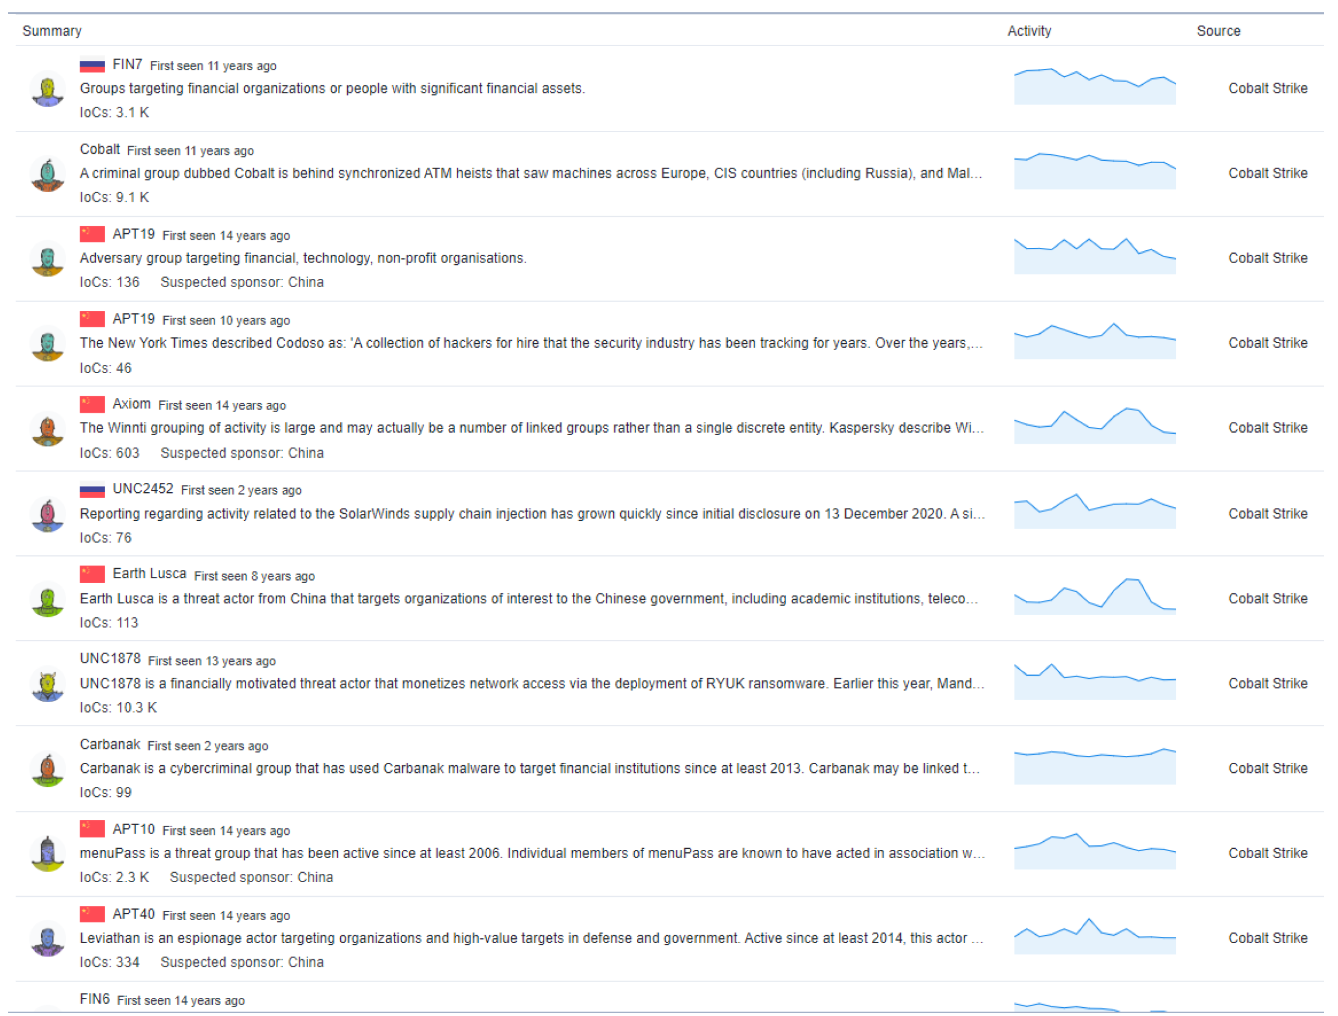Open the activity chart for UNC1878
Viewport: 1338px width, 1016px height.
1094,682
